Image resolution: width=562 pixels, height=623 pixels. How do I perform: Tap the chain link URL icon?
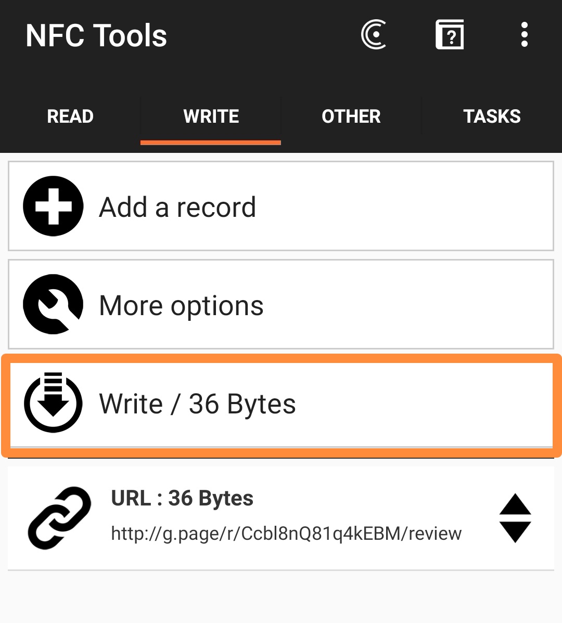[x=60, y=518]
